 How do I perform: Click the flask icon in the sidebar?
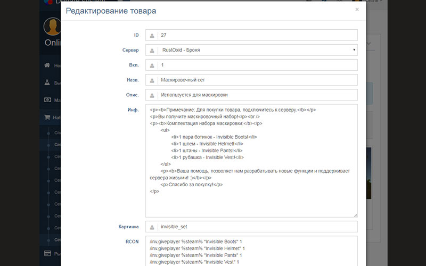pyautogui.click(x=47, y=83)
